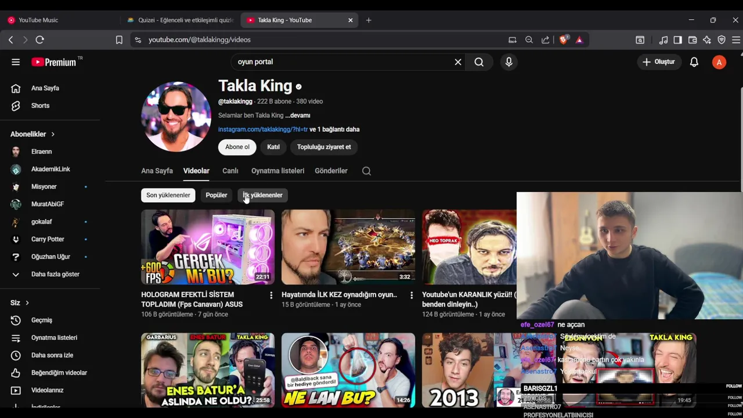The width and height of the screenshot is (743, 418).
Task: Open Brave Rewards triangle icon
Action: (579, 40)
